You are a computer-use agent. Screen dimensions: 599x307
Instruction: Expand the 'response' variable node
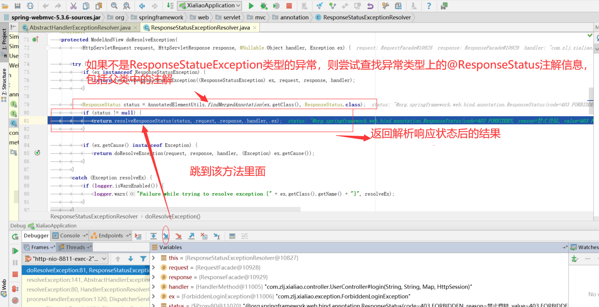coord(153,277)
